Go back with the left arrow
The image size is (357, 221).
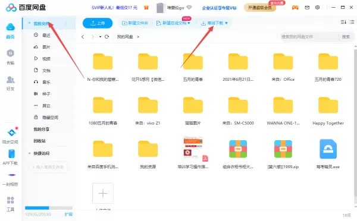[83, 37]
